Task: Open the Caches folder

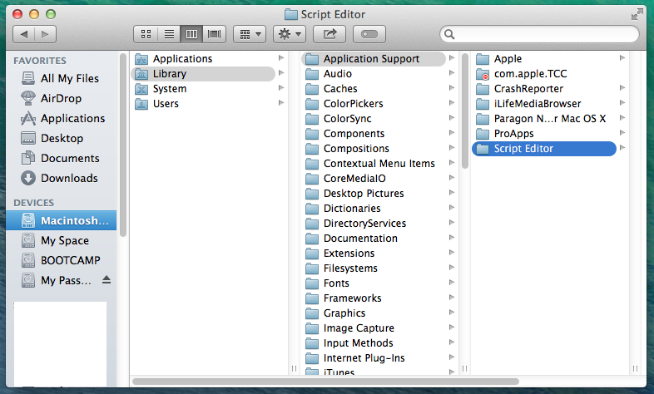Action: 374,89
